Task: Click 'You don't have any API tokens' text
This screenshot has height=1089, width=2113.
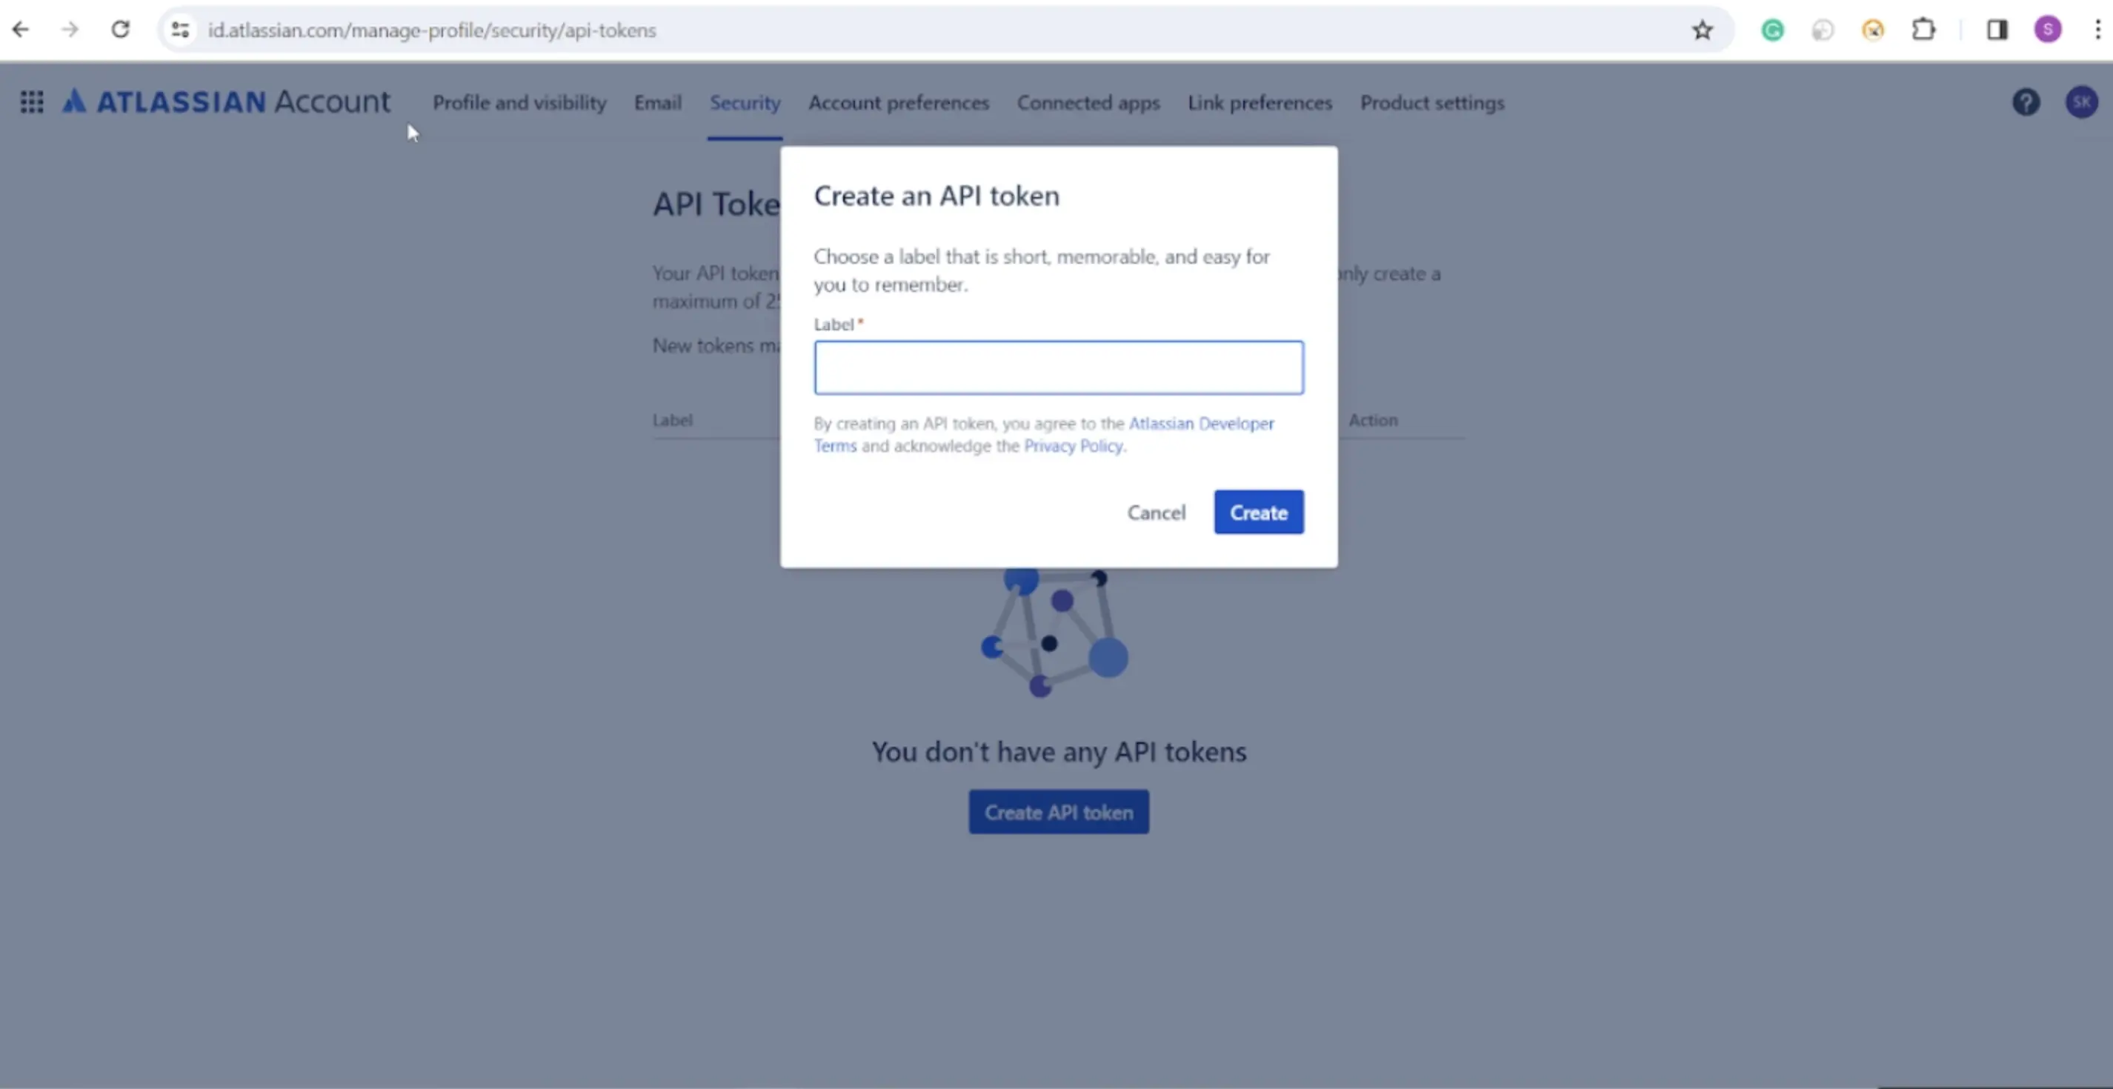Action: click(x=1058, y=751)
